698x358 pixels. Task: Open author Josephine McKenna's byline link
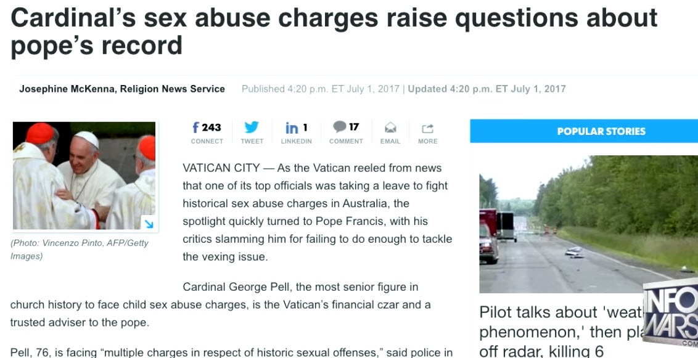pyautogui.click(x=122, y=89)
